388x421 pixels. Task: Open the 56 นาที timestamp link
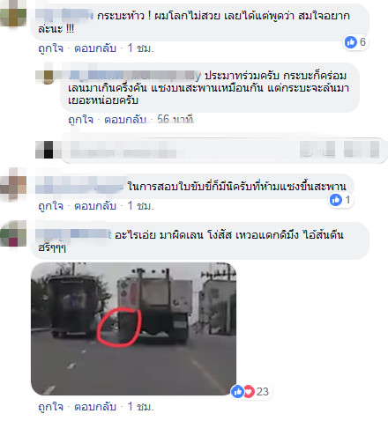point(175,120)
